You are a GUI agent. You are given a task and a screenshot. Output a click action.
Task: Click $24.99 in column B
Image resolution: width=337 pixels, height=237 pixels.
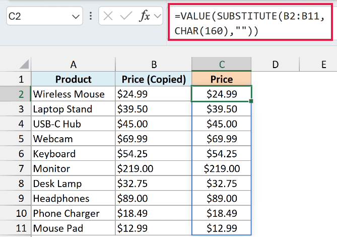click(154, 94)
